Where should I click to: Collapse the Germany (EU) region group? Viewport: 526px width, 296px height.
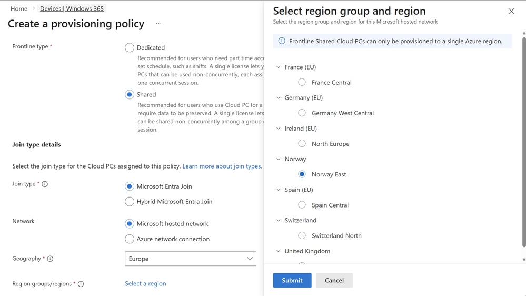[279, 98]
